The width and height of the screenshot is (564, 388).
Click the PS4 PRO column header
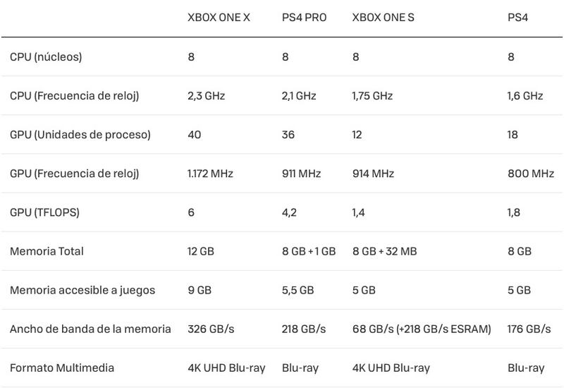[305, 18]
